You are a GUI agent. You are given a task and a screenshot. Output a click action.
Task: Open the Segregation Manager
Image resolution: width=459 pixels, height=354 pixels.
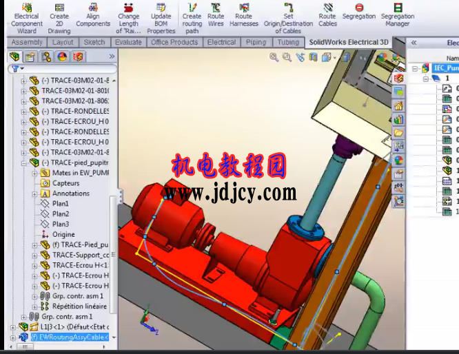click(398, 15)
